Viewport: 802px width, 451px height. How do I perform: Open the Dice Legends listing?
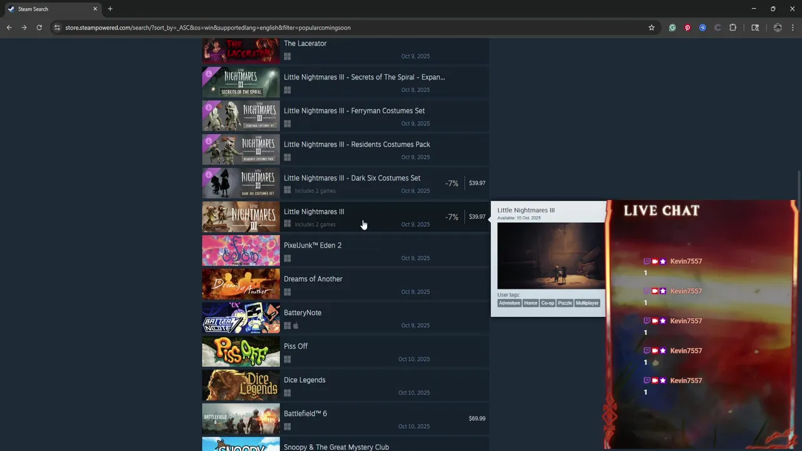click(x=345, y=385)
